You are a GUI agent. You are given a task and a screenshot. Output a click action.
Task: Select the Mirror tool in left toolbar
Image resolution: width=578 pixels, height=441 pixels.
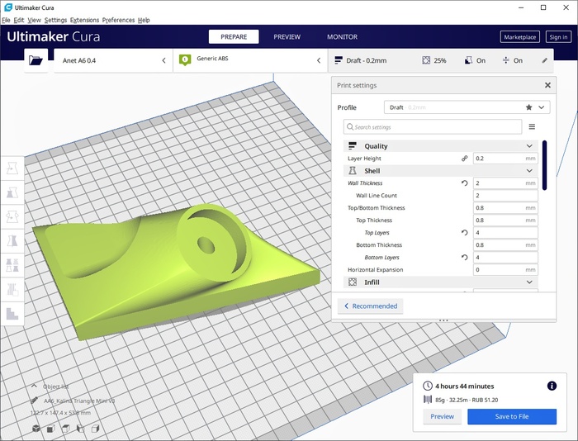pyautogui.click(x=12, y=241)
